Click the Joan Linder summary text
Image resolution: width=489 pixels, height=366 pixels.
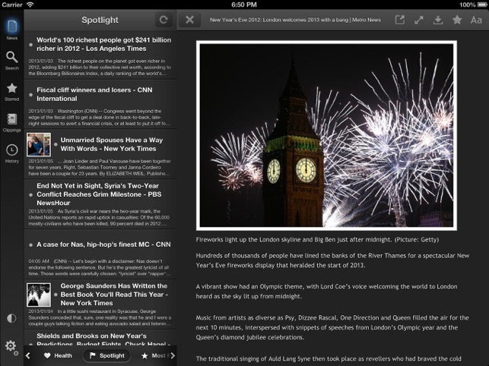[x=100, y=167]
